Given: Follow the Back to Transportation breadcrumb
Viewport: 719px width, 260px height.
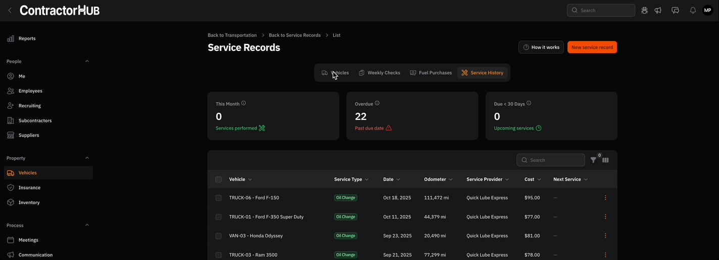Looking at the screenshot, I should coord(232,35).
